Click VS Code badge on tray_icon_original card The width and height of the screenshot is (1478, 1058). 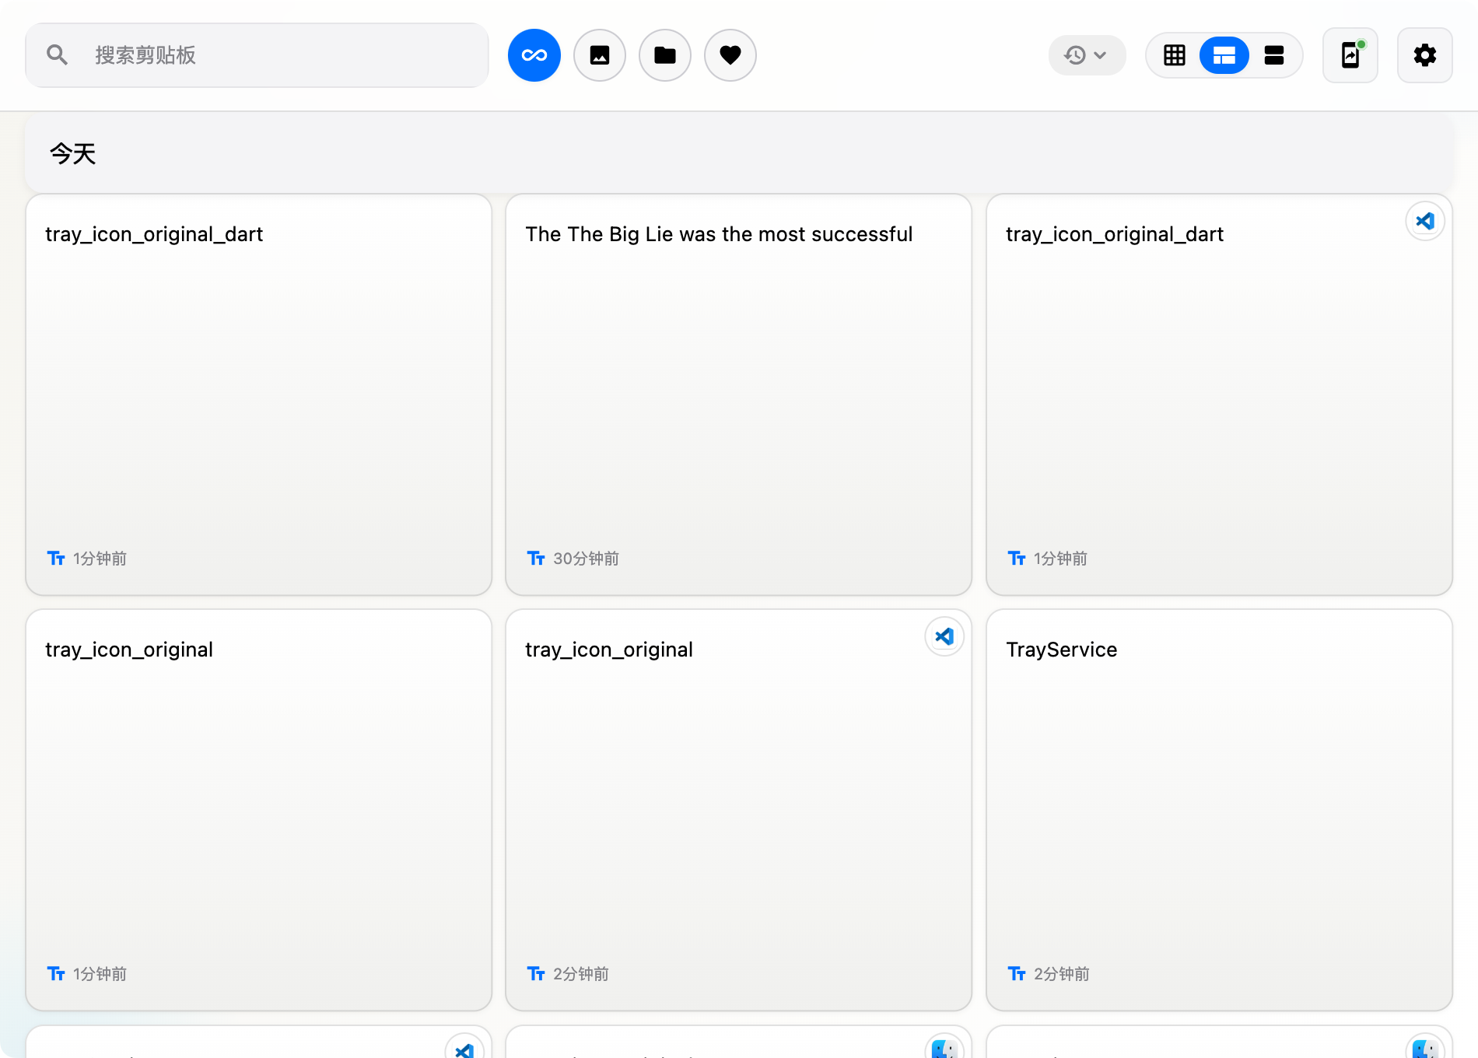pyautogui.click(x=944, y=636)
